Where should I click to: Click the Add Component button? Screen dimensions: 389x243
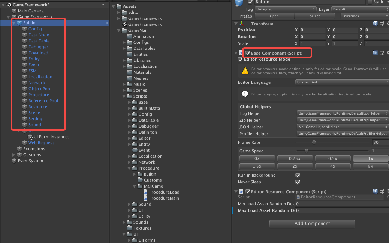tap(312, 224)
